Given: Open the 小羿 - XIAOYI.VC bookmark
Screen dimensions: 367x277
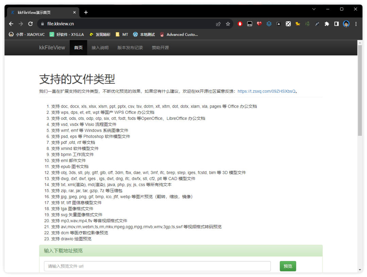Looking at the screenshot, I should 27,35.
